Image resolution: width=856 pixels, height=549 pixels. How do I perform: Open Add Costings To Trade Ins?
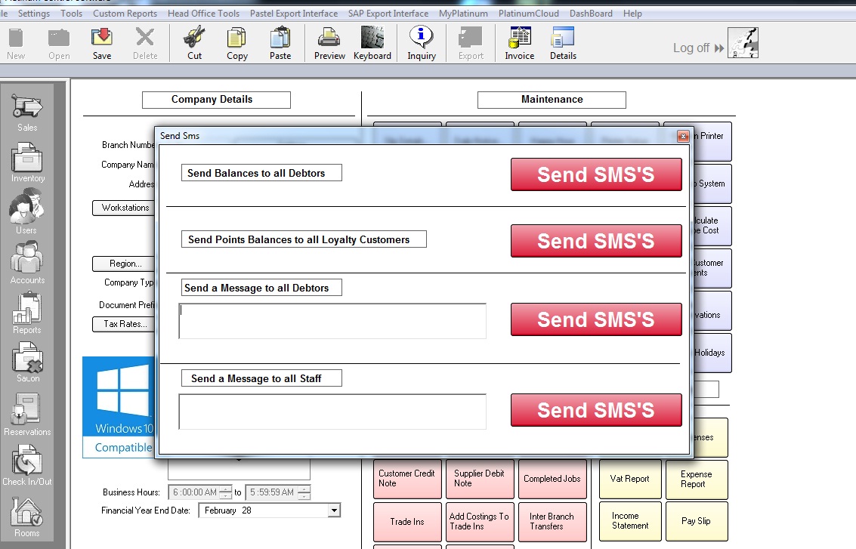[480, 522]
